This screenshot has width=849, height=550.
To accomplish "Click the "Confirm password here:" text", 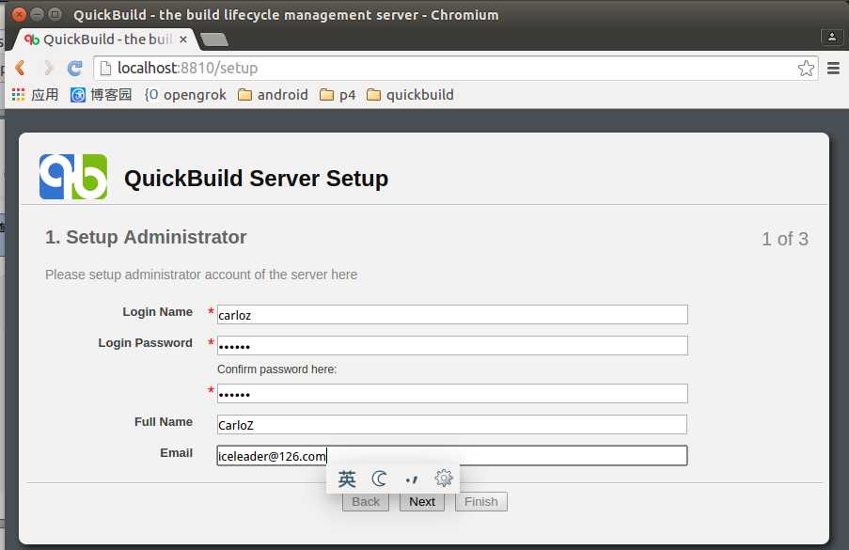I will (276, 369).
